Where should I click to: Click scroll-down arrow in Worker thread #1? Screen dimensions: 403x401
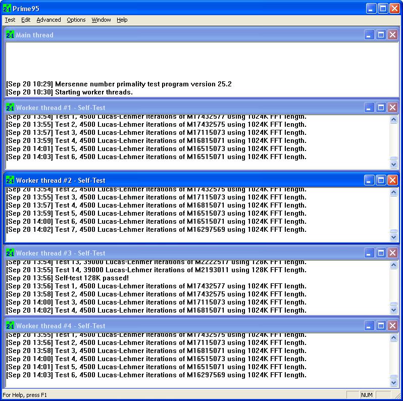[393, 164]
